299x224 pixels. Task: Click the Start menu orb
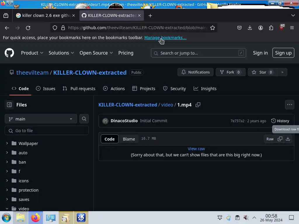6,218
